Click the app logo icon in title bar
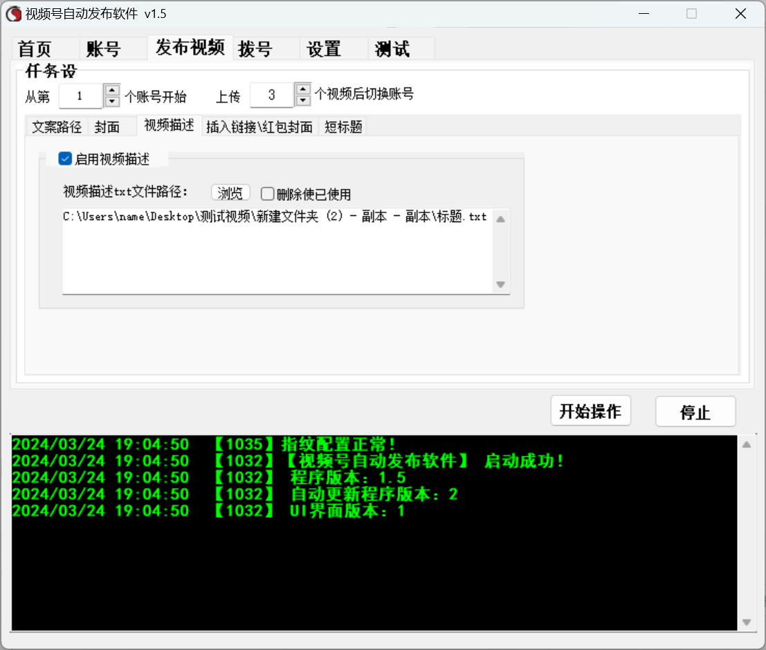This screenshot has width=766, height=650. click(14, 14)
